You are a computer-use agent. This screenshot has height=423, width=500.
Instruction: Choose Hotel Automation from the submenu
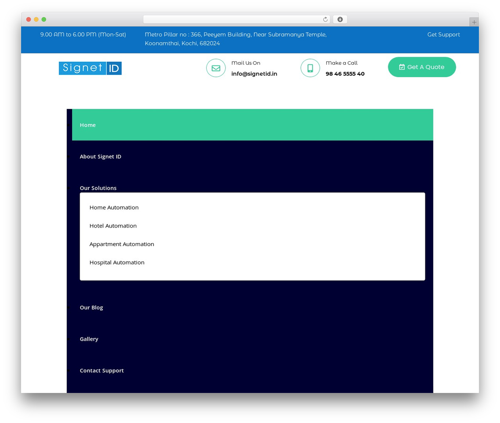pos(113,226)
